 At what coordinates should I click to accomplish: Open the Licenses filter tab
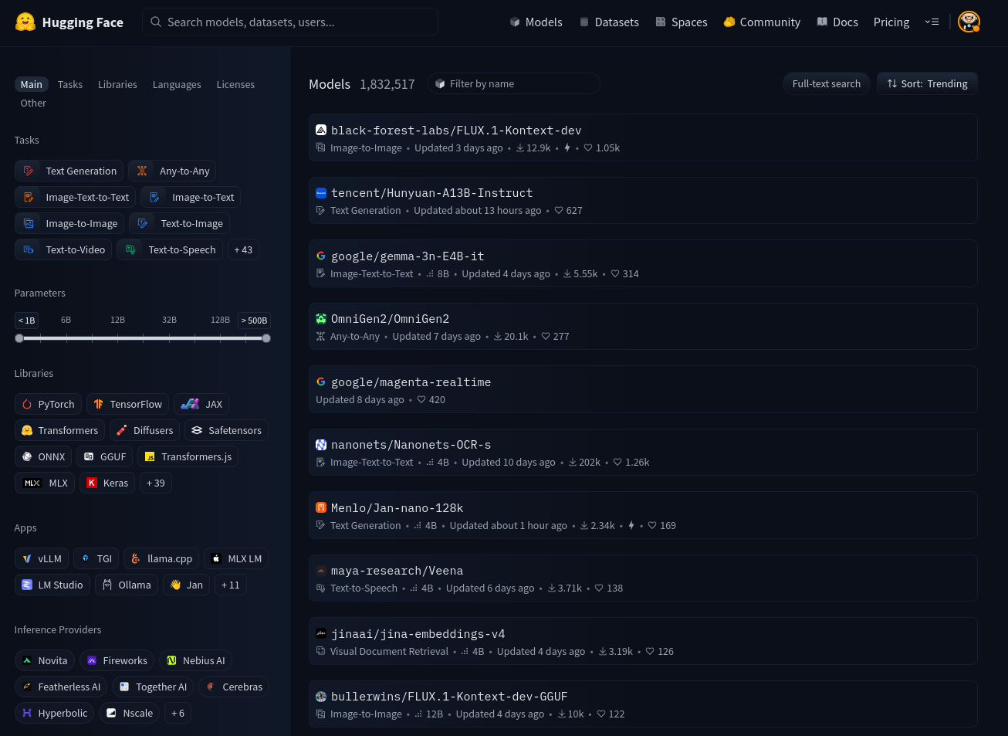click(x=235, y=84)
